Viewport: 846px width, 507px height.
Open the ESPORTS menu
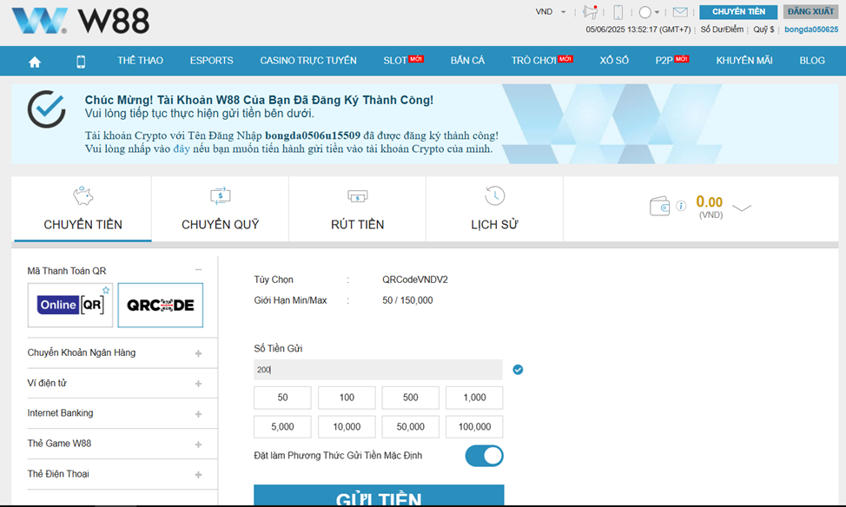click(212, 61)
